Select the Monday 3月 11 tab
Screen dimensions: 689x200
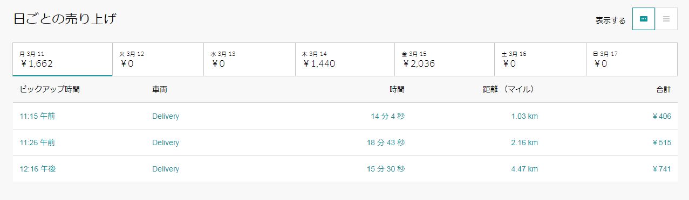[x=63, y=59]
